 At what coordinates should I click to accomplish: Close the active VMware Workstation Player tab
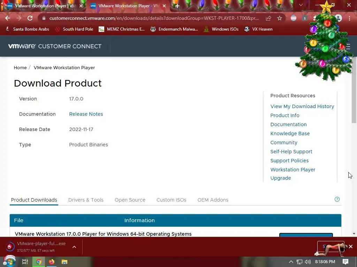tap(164, 6)
